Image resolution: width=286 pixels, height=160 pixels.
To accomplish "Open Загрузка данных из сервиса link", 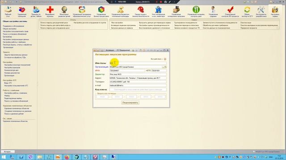I will coord(122,28).
